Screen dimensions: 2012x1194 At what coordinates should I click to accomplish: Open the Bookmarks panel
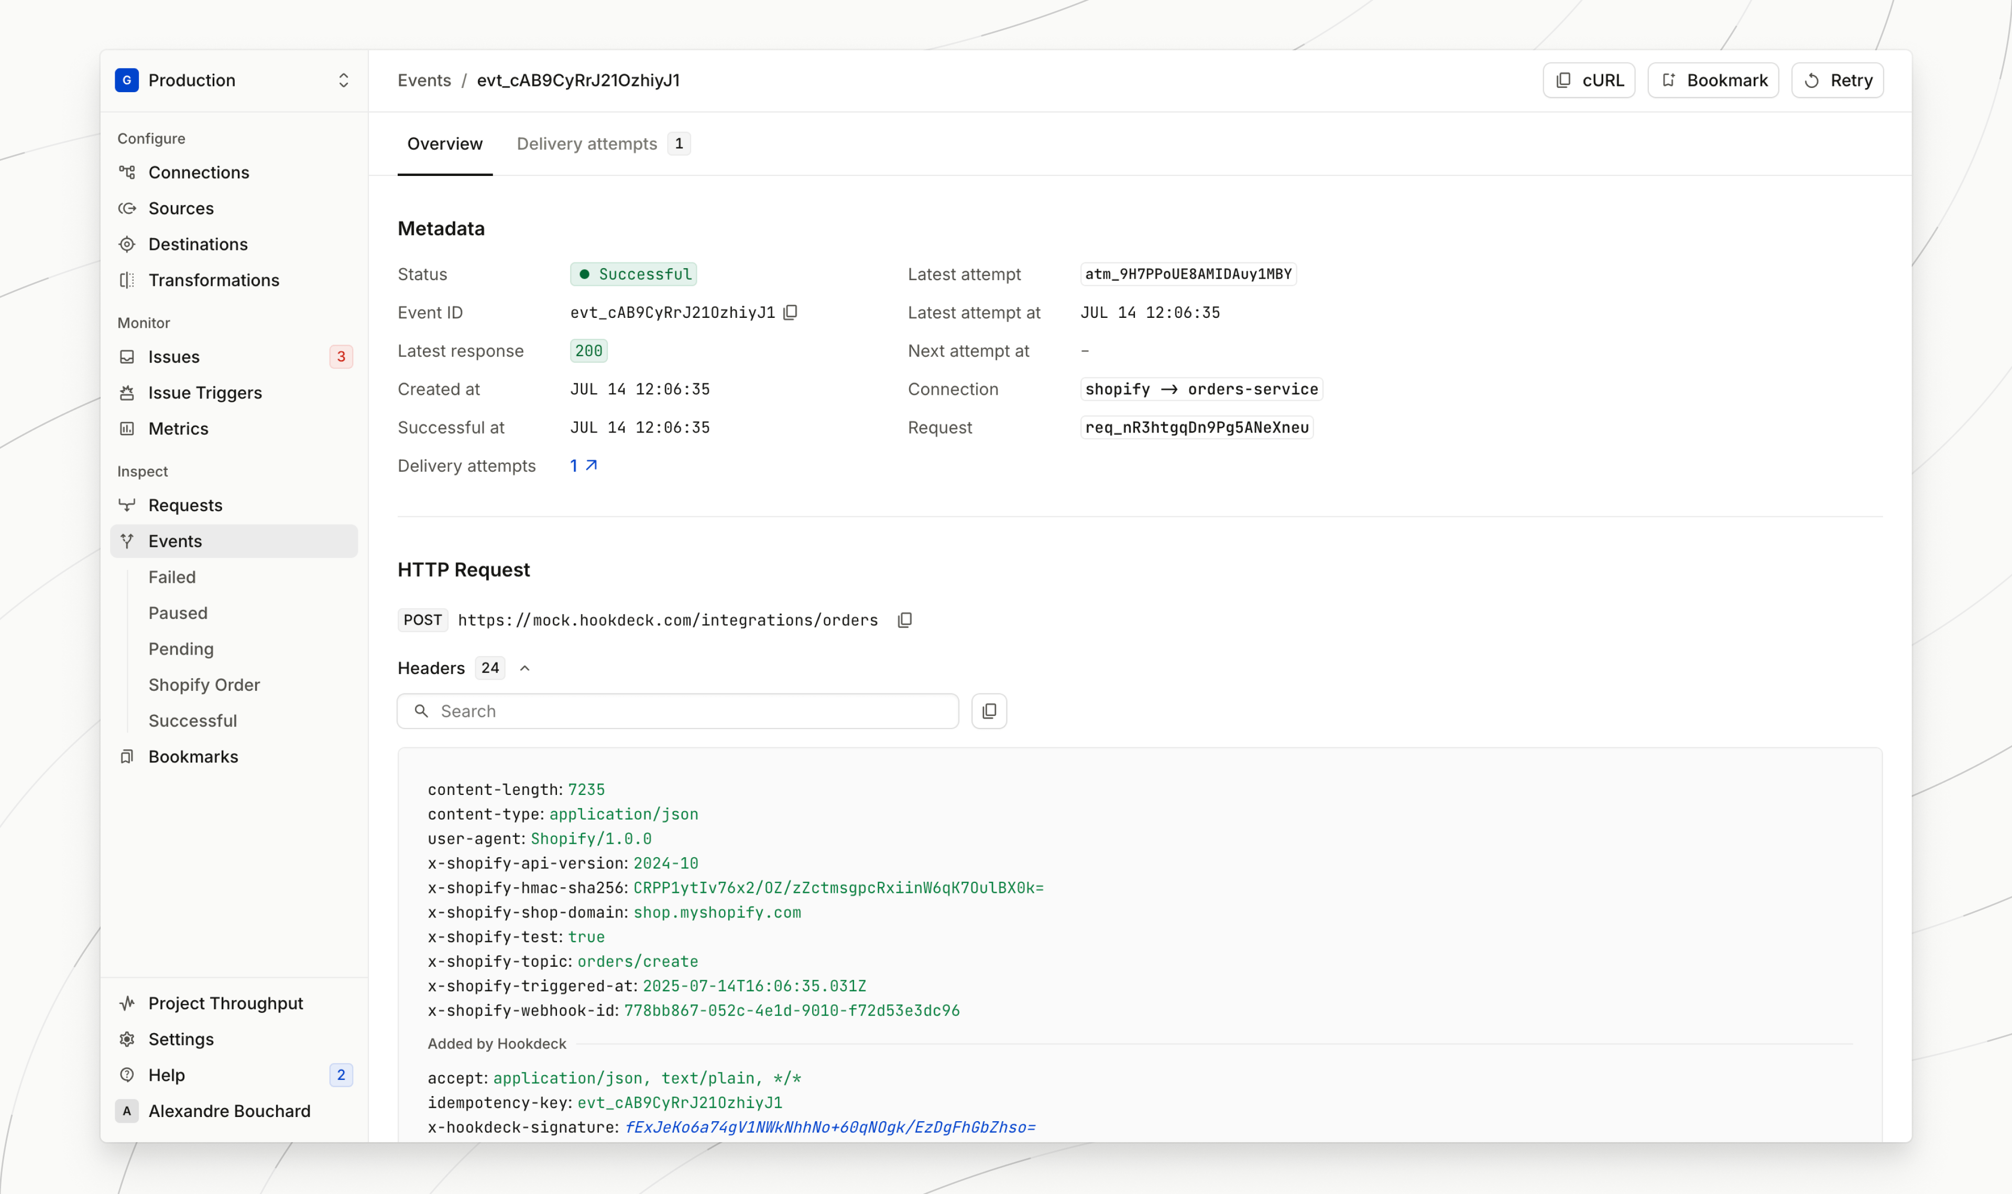pos(192,756)
